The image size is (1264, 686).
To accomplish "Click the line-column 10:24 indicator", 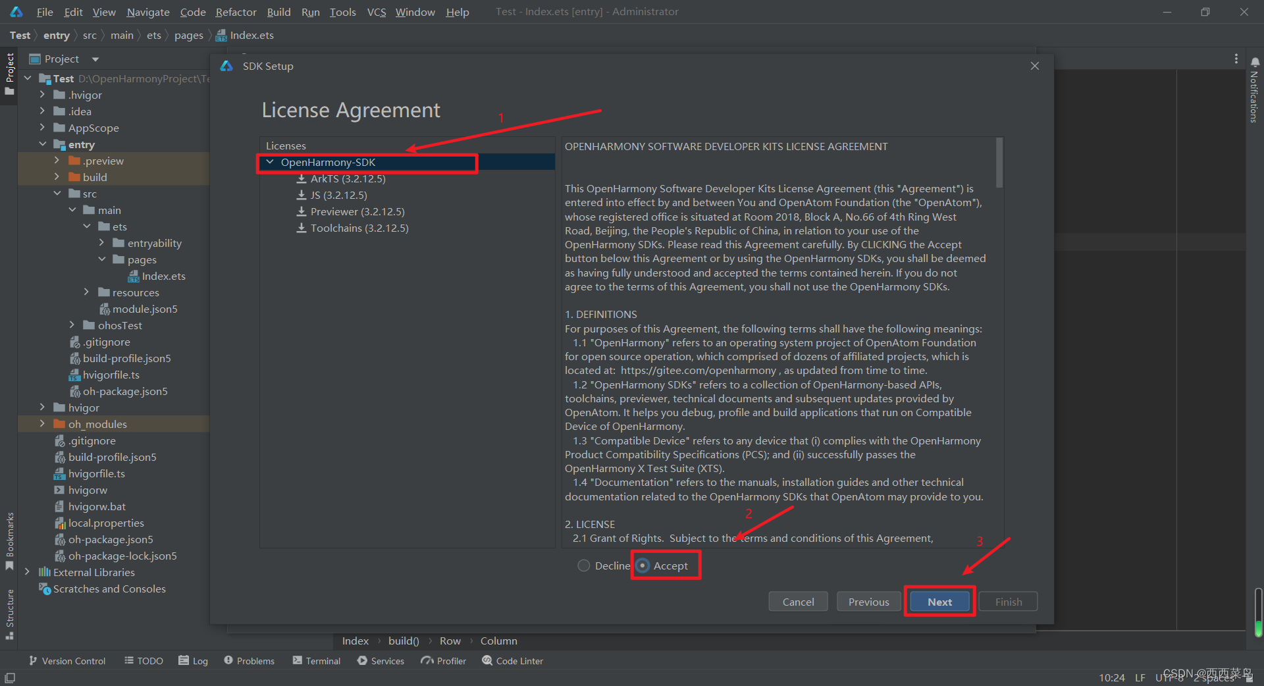I will [x=1111, y=677].
